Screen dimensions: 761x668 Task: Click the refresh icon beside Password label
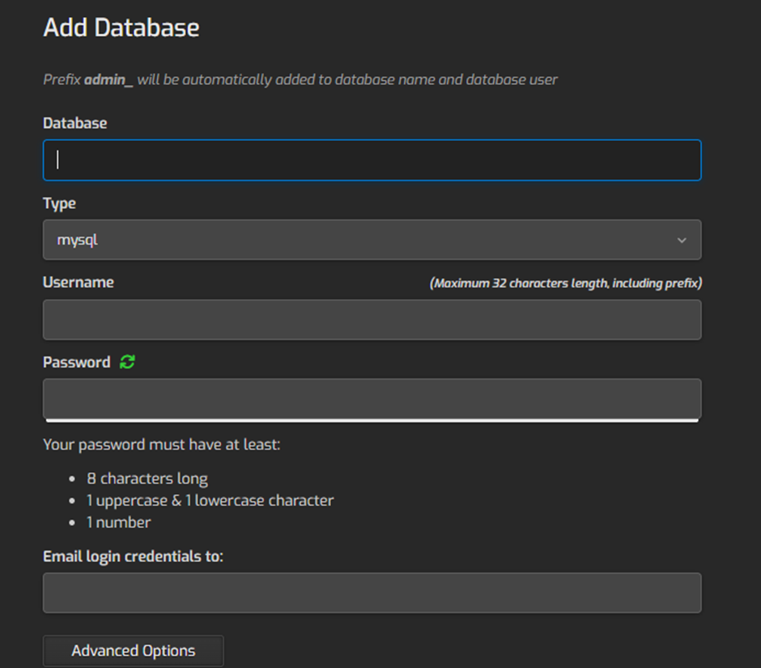tap(127, 362)
